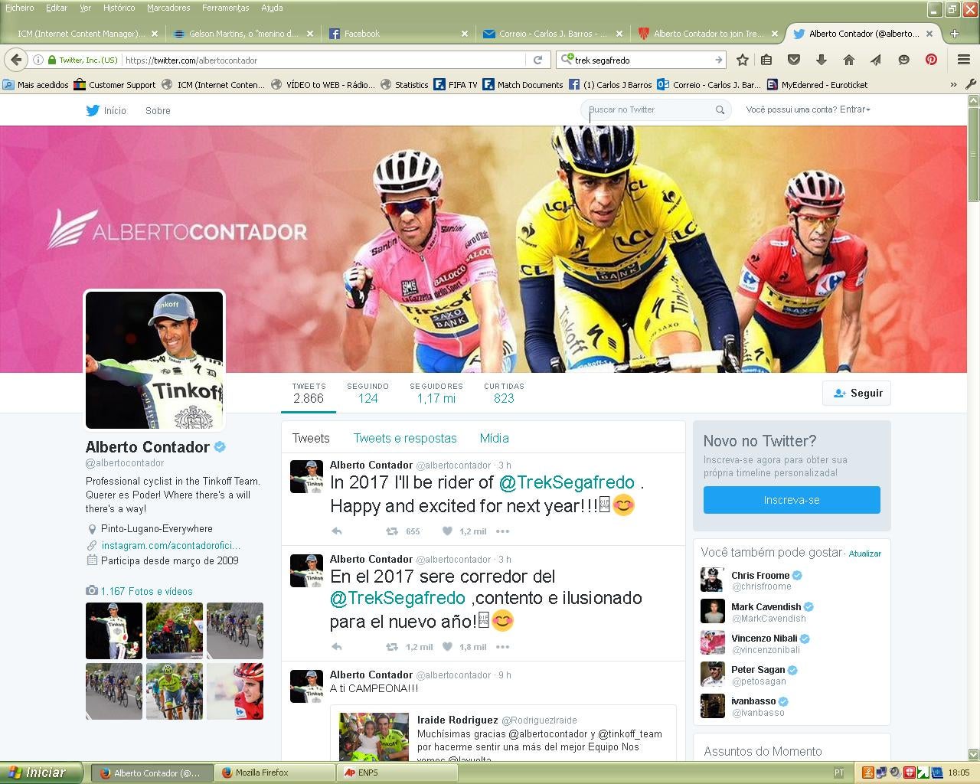The height and width of the screenshot is (784, 980).
Task: Click the Windows Iniciar start button
Action: [41, 773]
